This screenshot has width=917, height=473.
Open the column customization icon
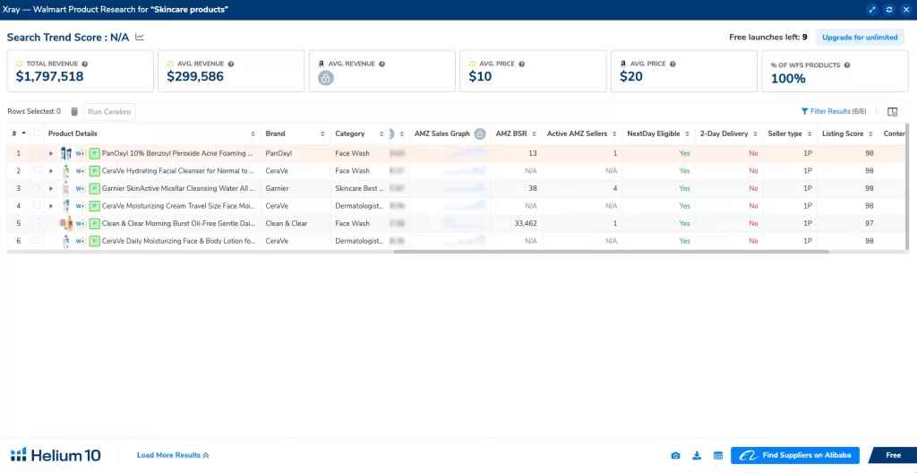click(893, 112)
